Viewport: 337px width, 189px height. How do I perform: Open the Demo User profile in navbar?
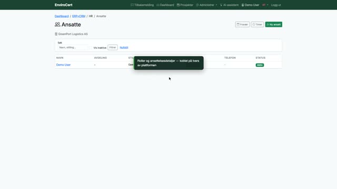pyautogui.click(x=250, y=5)
